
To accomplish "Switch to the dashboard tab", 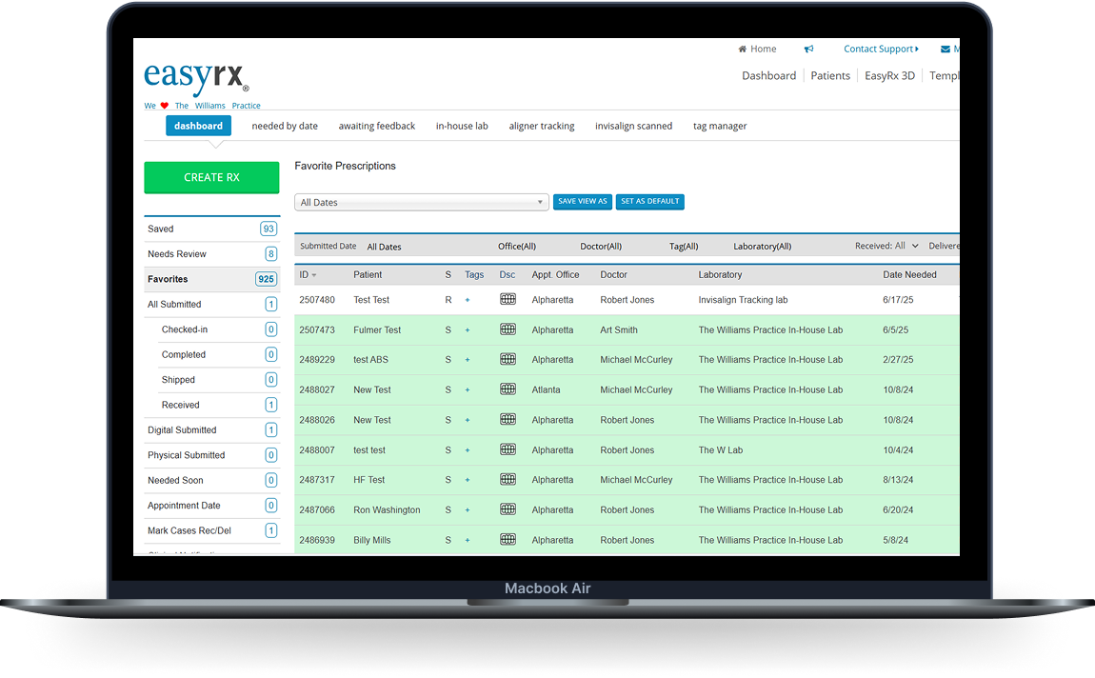I will pos(198,126).
